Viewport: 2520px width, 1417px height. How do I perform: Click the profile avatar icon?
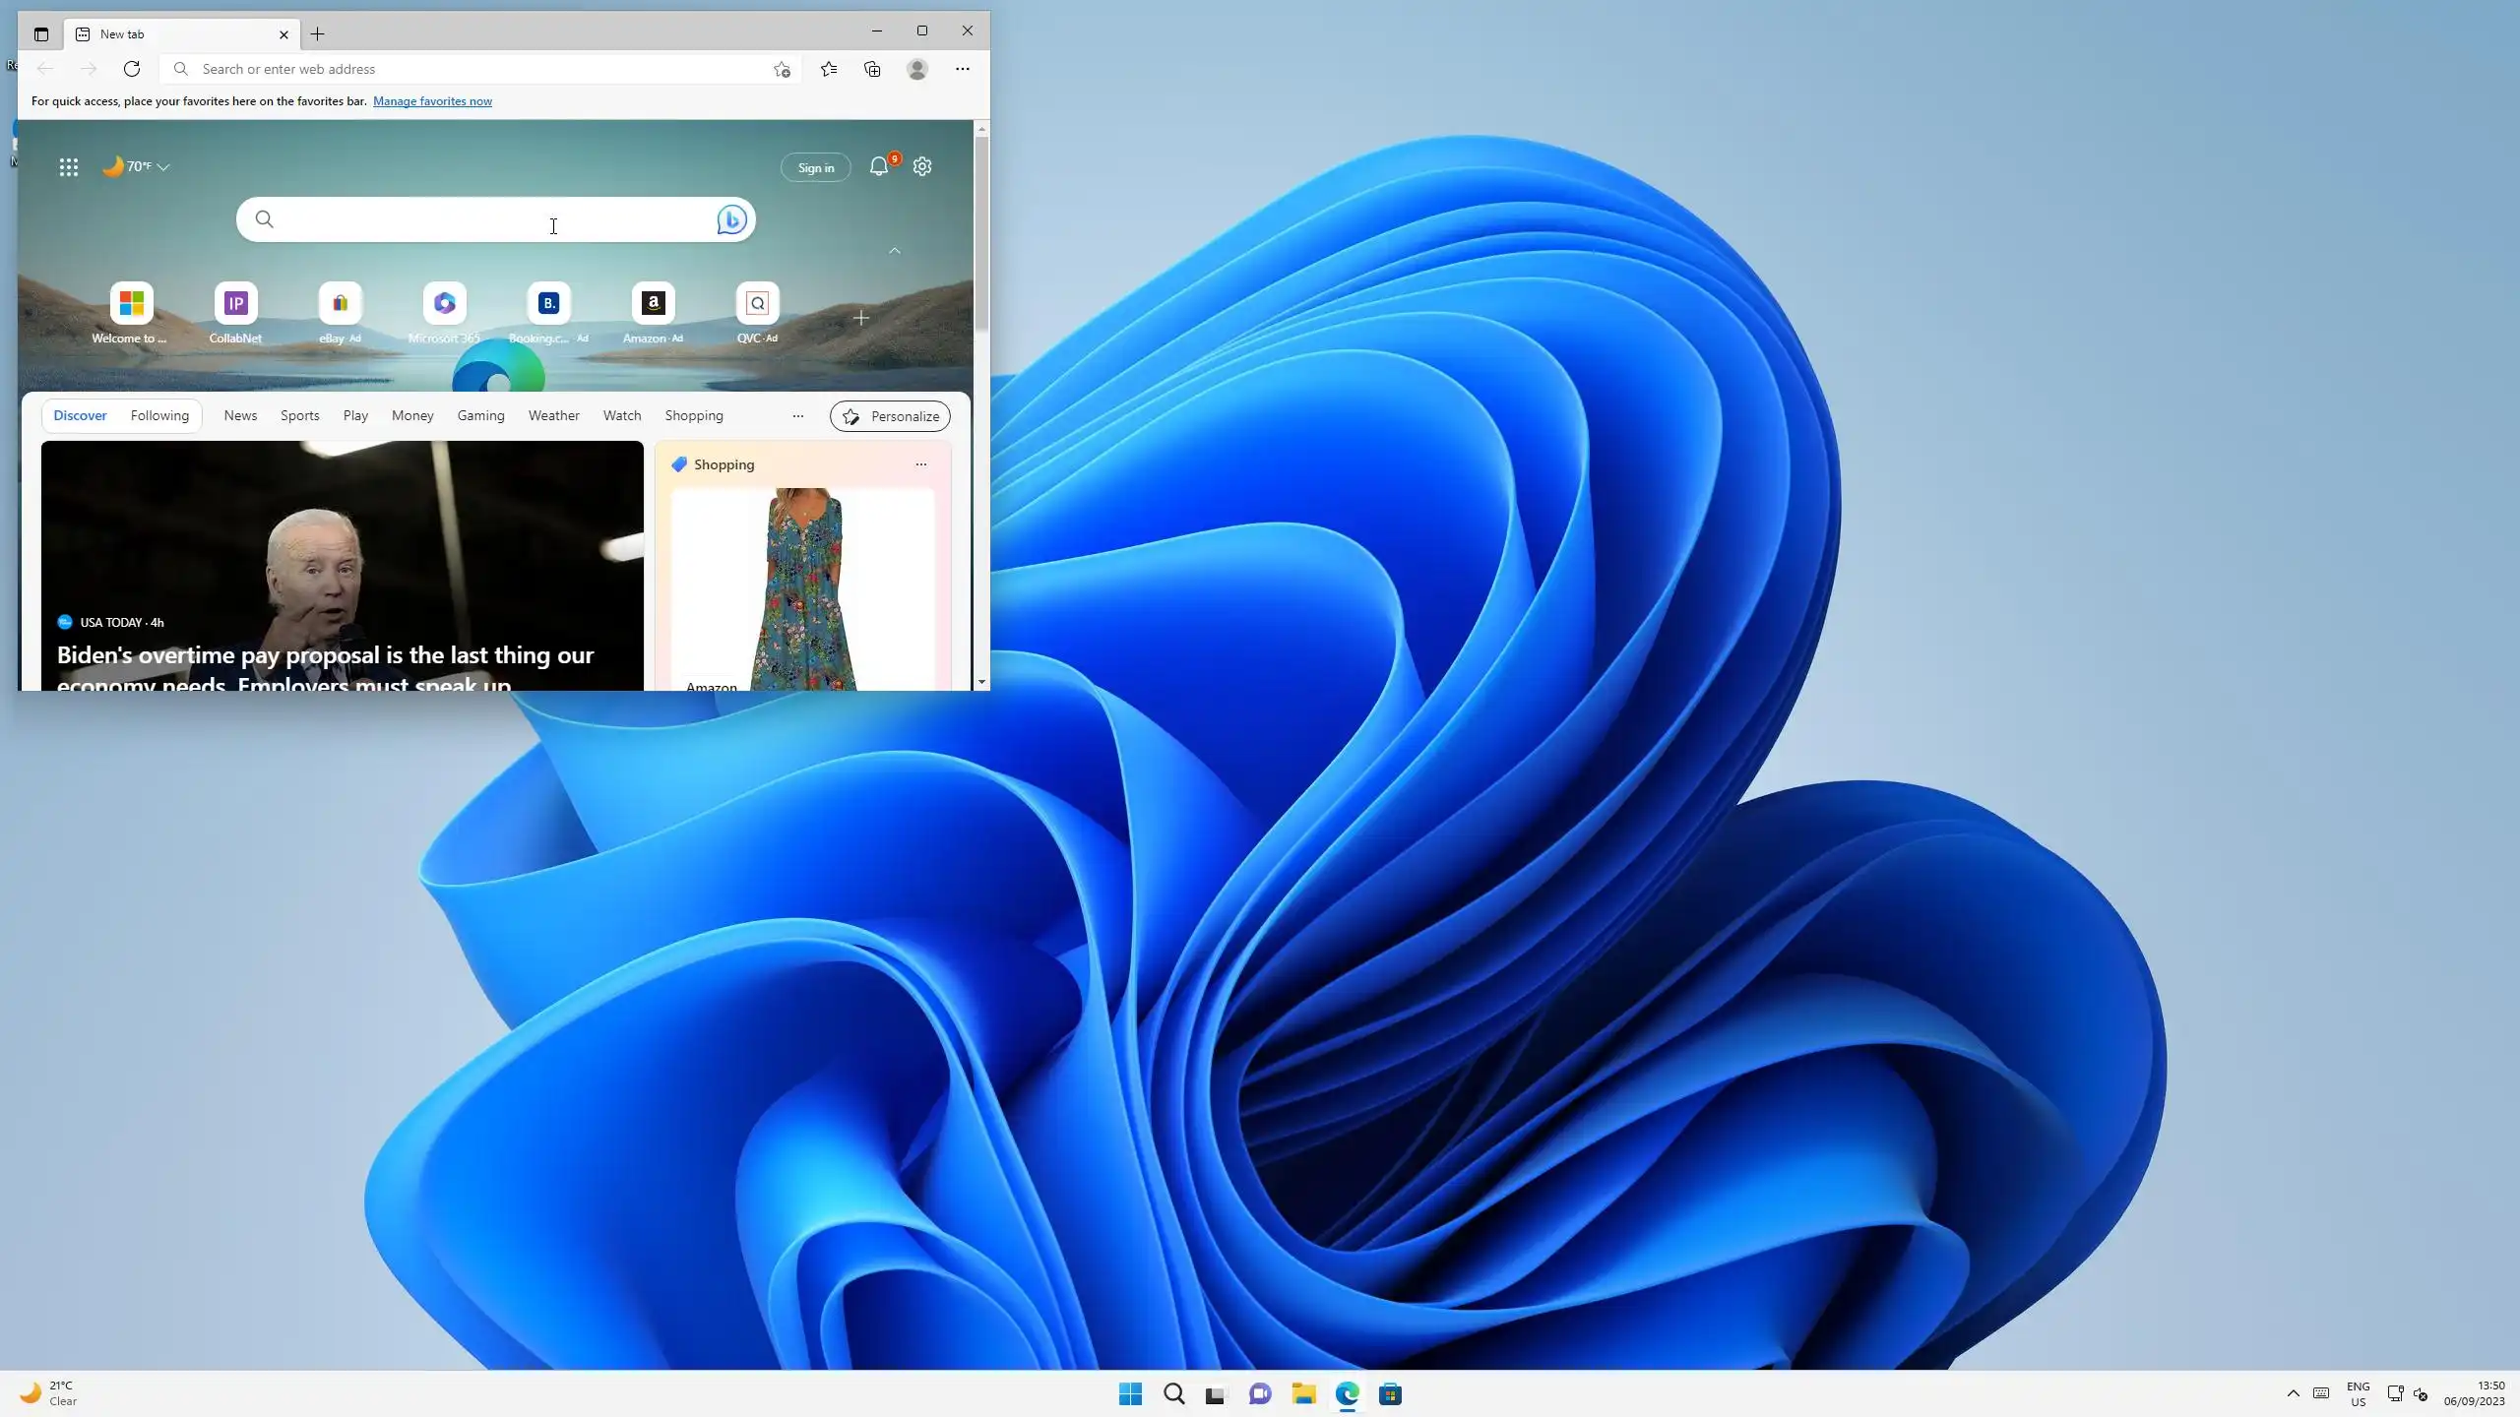(x=916, y=69)
